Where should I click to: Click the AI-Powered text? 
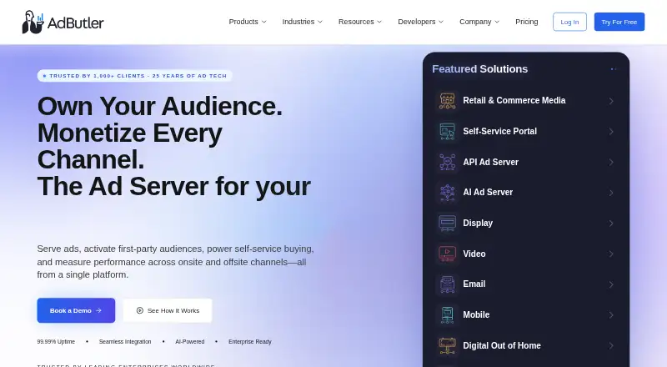tap(190, 341)
